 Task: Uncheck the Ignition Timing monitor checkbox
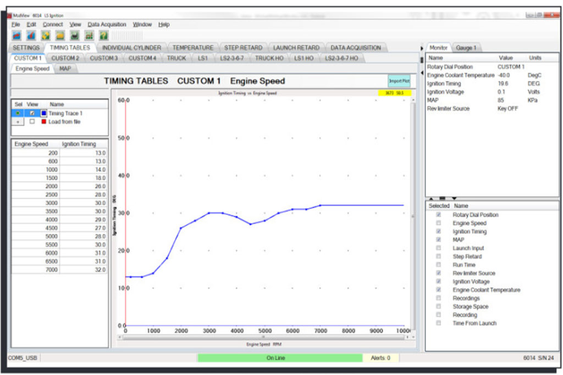coord(438,231)
